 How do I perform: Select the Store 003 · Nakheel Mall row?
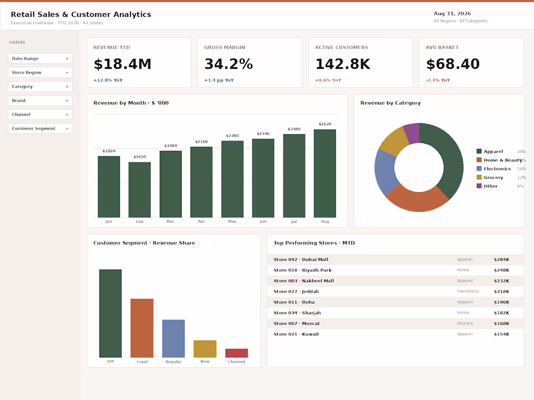(x=395, y=281)
